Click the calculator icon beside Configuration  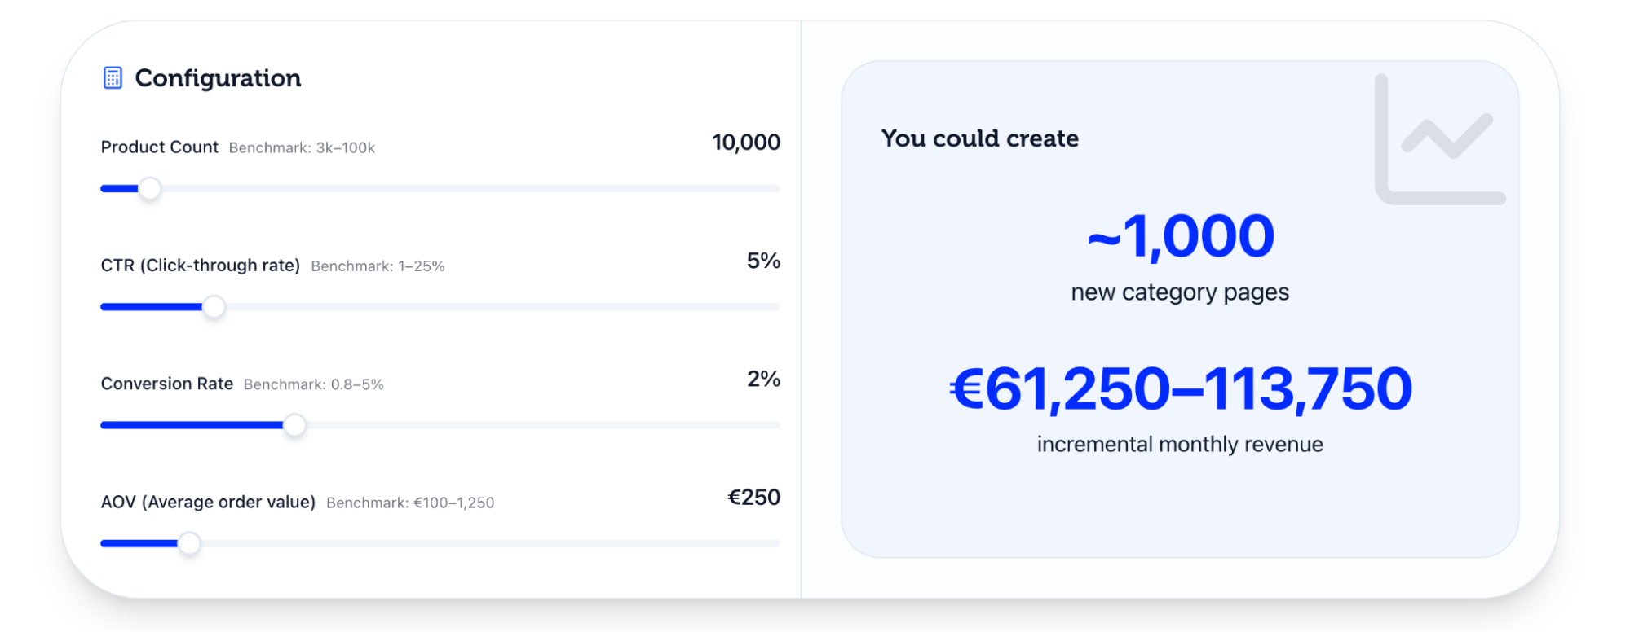112,77
